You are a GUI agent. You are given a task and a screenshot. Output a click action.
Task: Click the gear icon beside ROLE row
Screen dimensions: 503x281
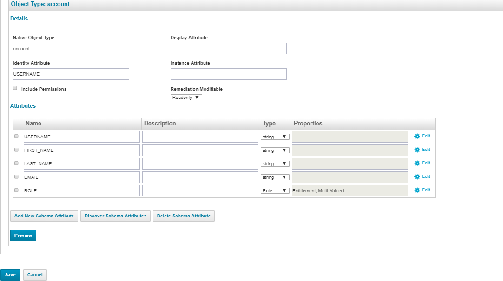[x=417, y=190]
